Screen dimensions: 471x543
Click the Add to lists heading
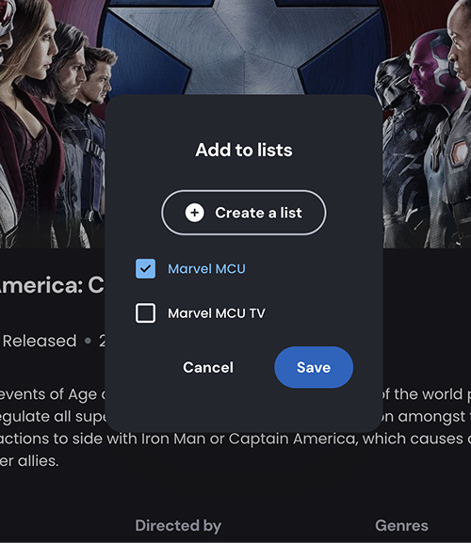[x=244, y=150]
